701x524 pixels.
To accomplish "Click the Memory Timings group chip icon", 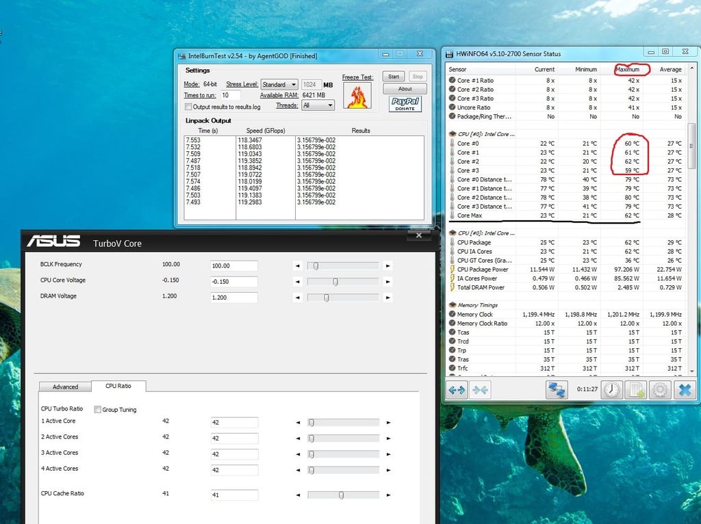I will coord(453,305).
